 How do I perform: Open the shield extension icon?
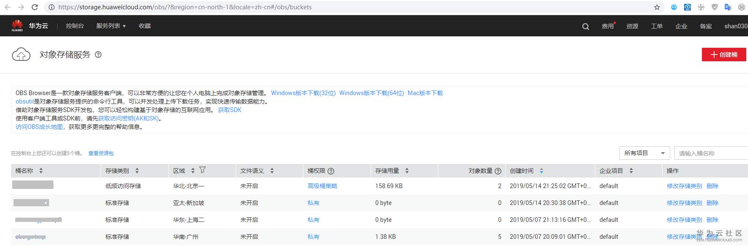click(x=715, y=7)
